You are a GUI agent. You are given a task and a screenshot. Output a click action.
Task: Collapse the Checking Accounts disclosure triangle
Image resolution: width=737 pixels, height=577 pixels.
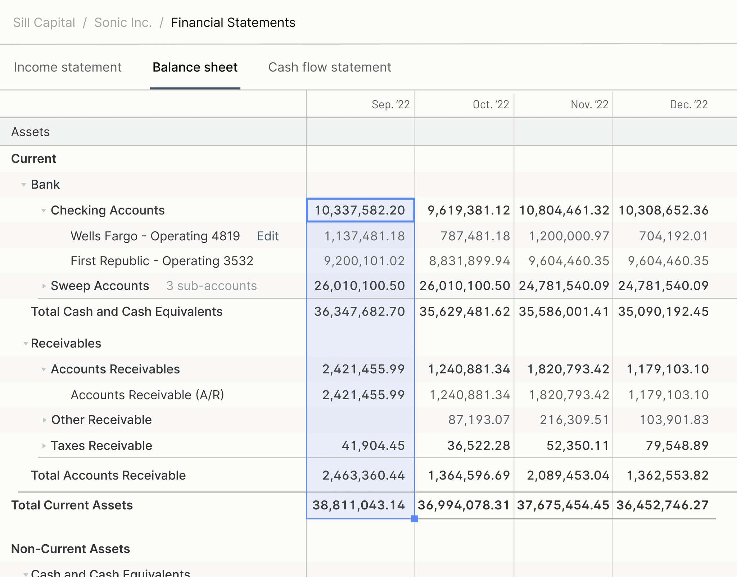(x=44, y=210)
